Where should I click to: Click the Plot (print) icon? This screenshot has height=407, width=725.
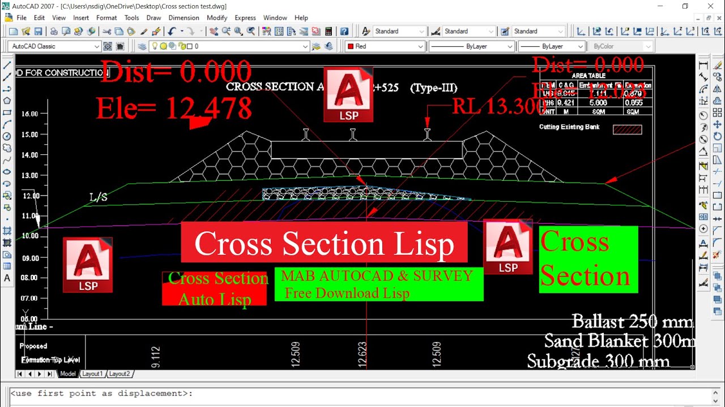(54, 32)
